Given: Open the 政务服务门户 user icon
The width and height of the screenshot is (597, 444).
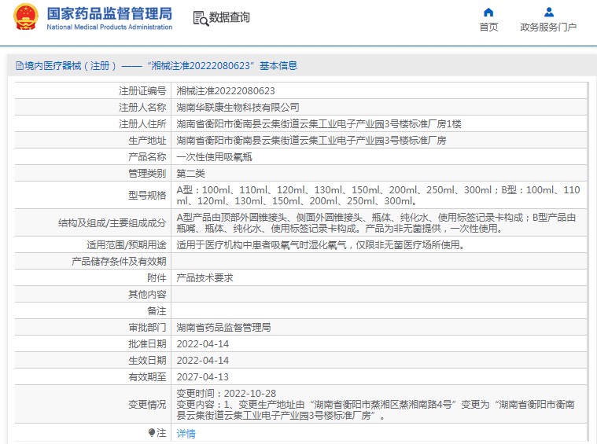Looking at the screenshot, I should click(x=549, y=12).
